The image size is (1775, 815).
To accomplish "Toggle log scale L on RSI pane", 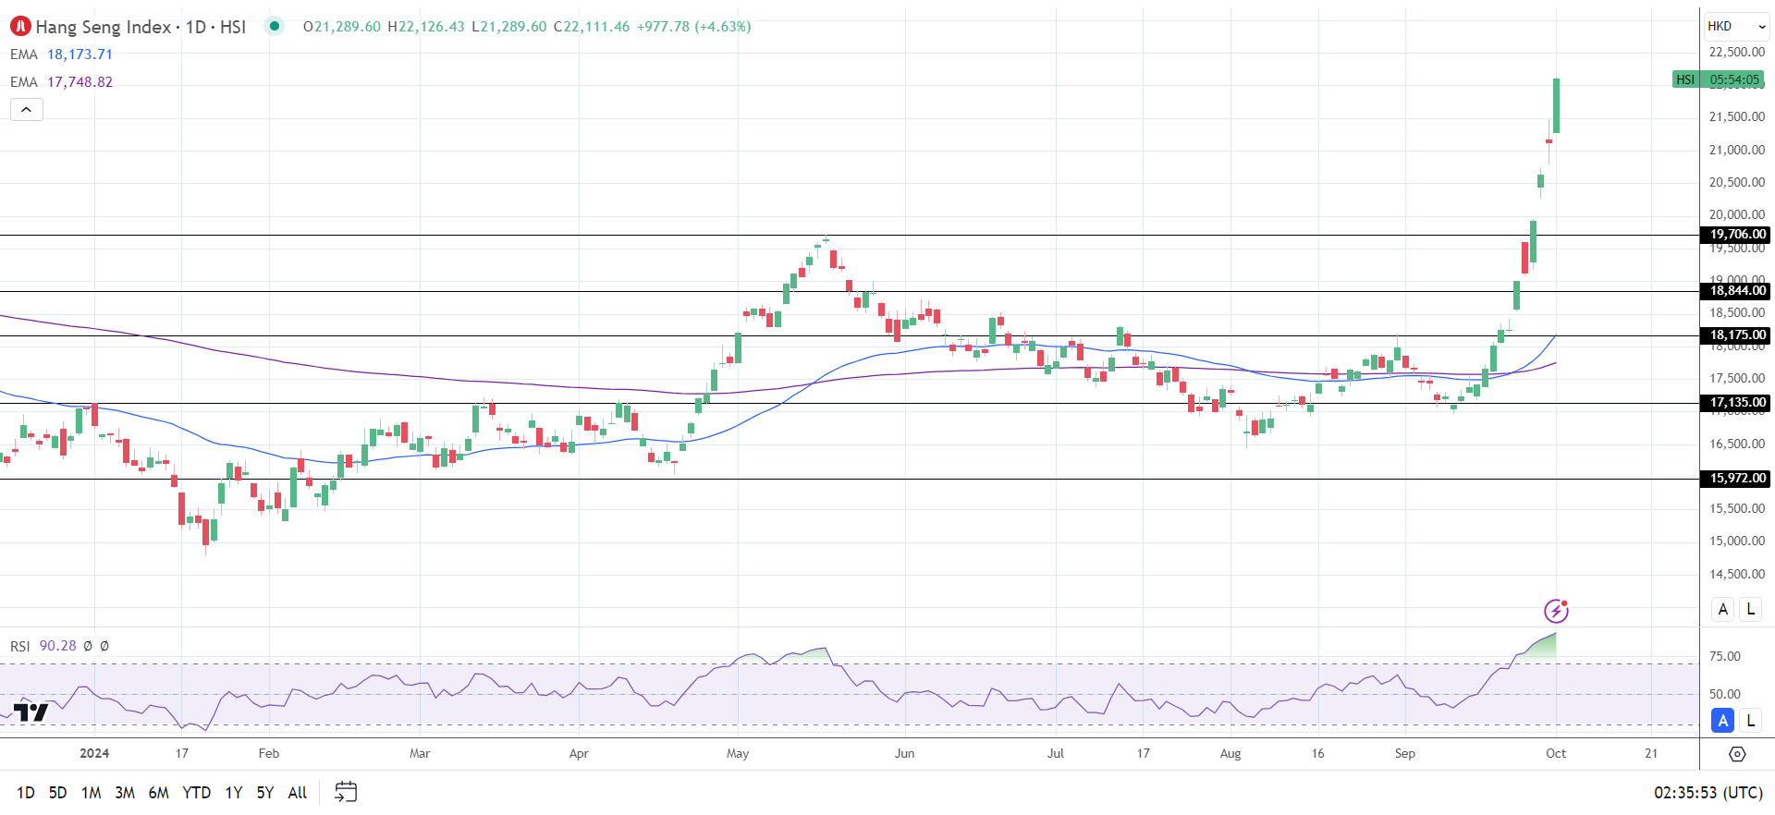I will click(x=1750, y=721).
